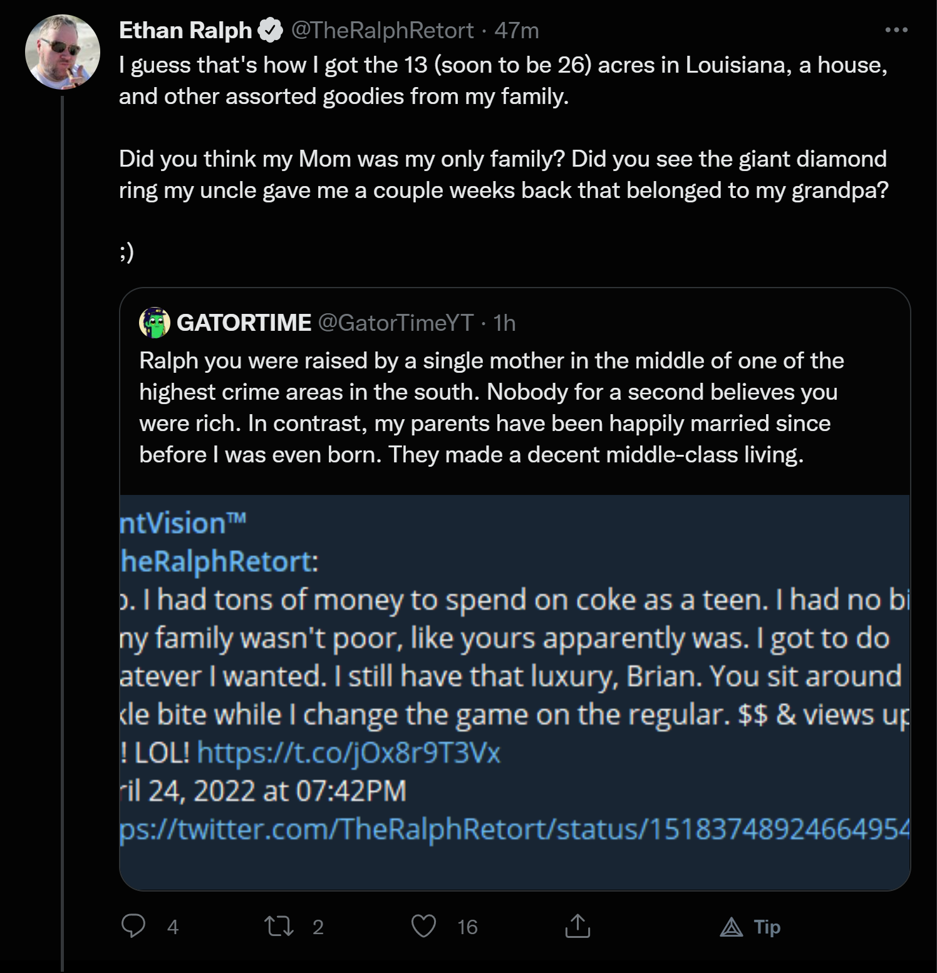Click the likes count 16
Image resolution: width=937 pixels, height=973 pixels.
point(467,927)
